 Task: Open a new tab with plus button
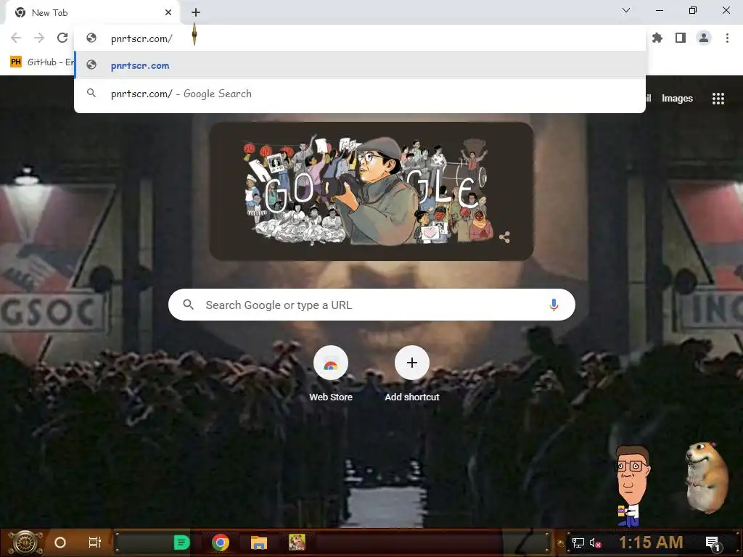click(x=196, y=12)
